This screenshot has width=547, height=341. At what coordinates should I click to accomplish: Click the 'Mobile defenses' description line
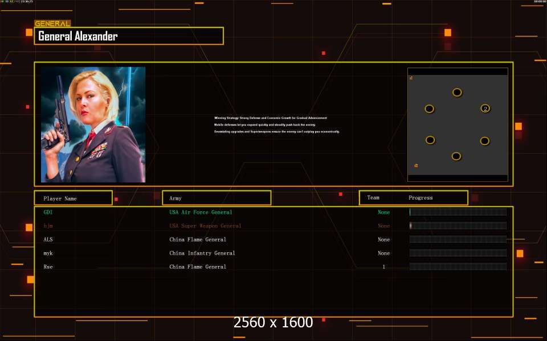coord(265,124)
